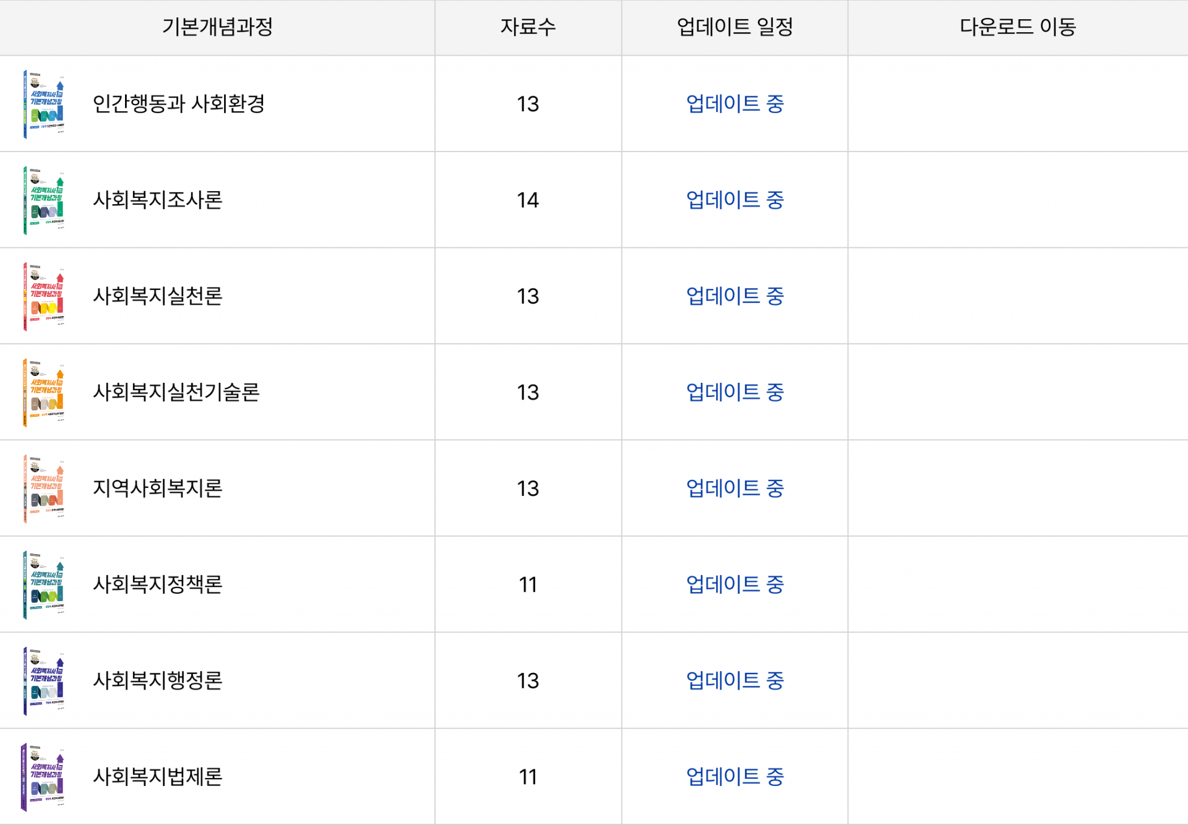Click the 기본개념과정 column header
Screen dimensions: 1188x825
pos(217,27)
